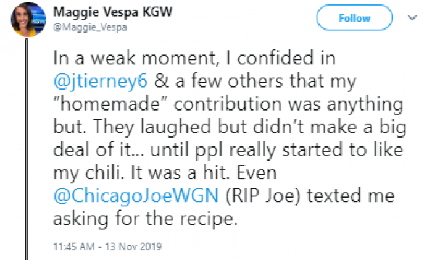Click the 11:45 AM - 13 Nov 2019 timestamp

tap(107, 247)
